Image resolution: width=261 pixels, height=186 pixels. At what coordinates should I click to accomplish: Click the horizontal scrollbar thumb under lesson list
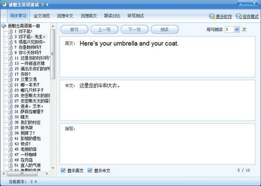click(x=22, y=174)
